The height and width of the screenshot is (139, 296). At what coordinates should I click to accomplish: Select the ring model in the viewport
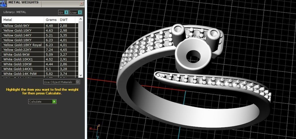coord(194,76)
